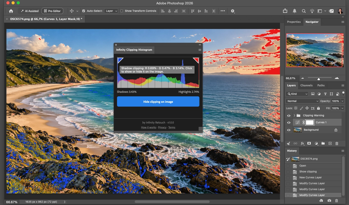Delete current history state with trash icon
The image size is (349, 205).
(x=337, y=201)
